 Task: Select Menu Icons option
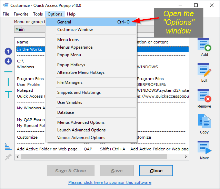point(91,40)
